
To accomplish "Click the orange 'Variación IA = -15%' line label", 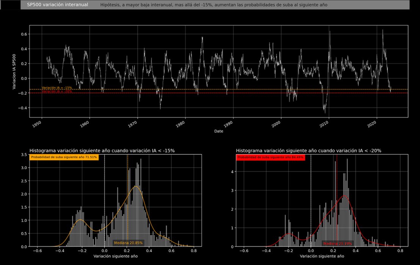I will pos(57,88).
